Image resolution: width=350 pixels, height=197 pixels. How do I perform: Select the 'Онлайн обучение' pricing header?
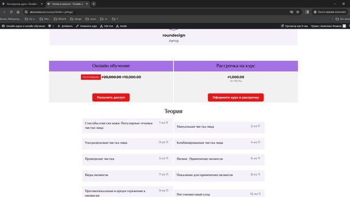pyautogui.click(x=111, y=66)
